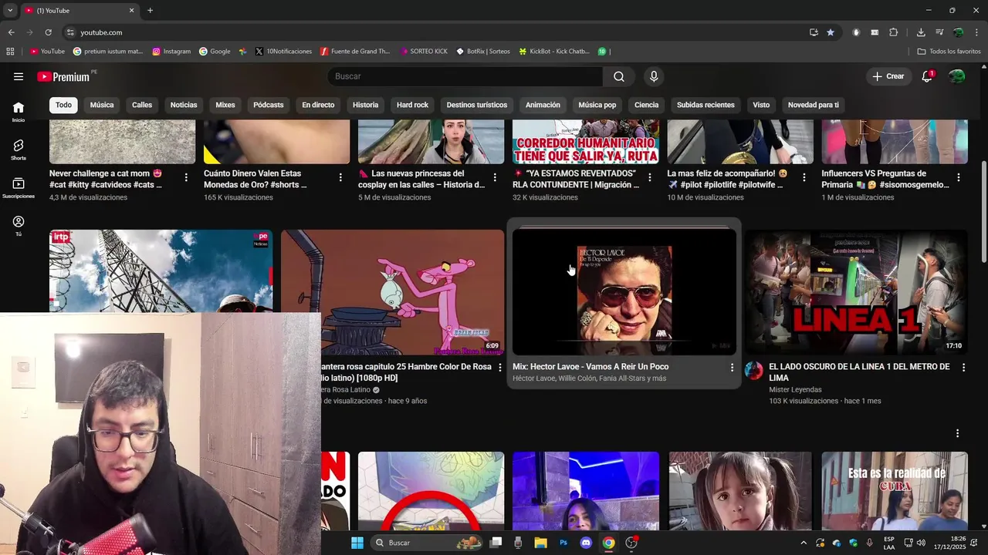This screenshot has width=988, height=555.
Task: Open Todos los favoritos folder
Action: [x=949, y=52]
